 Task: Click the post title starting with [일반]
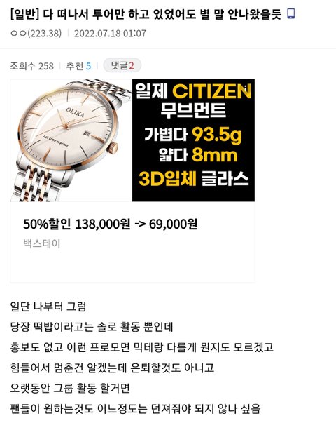[x=146, y=14]
